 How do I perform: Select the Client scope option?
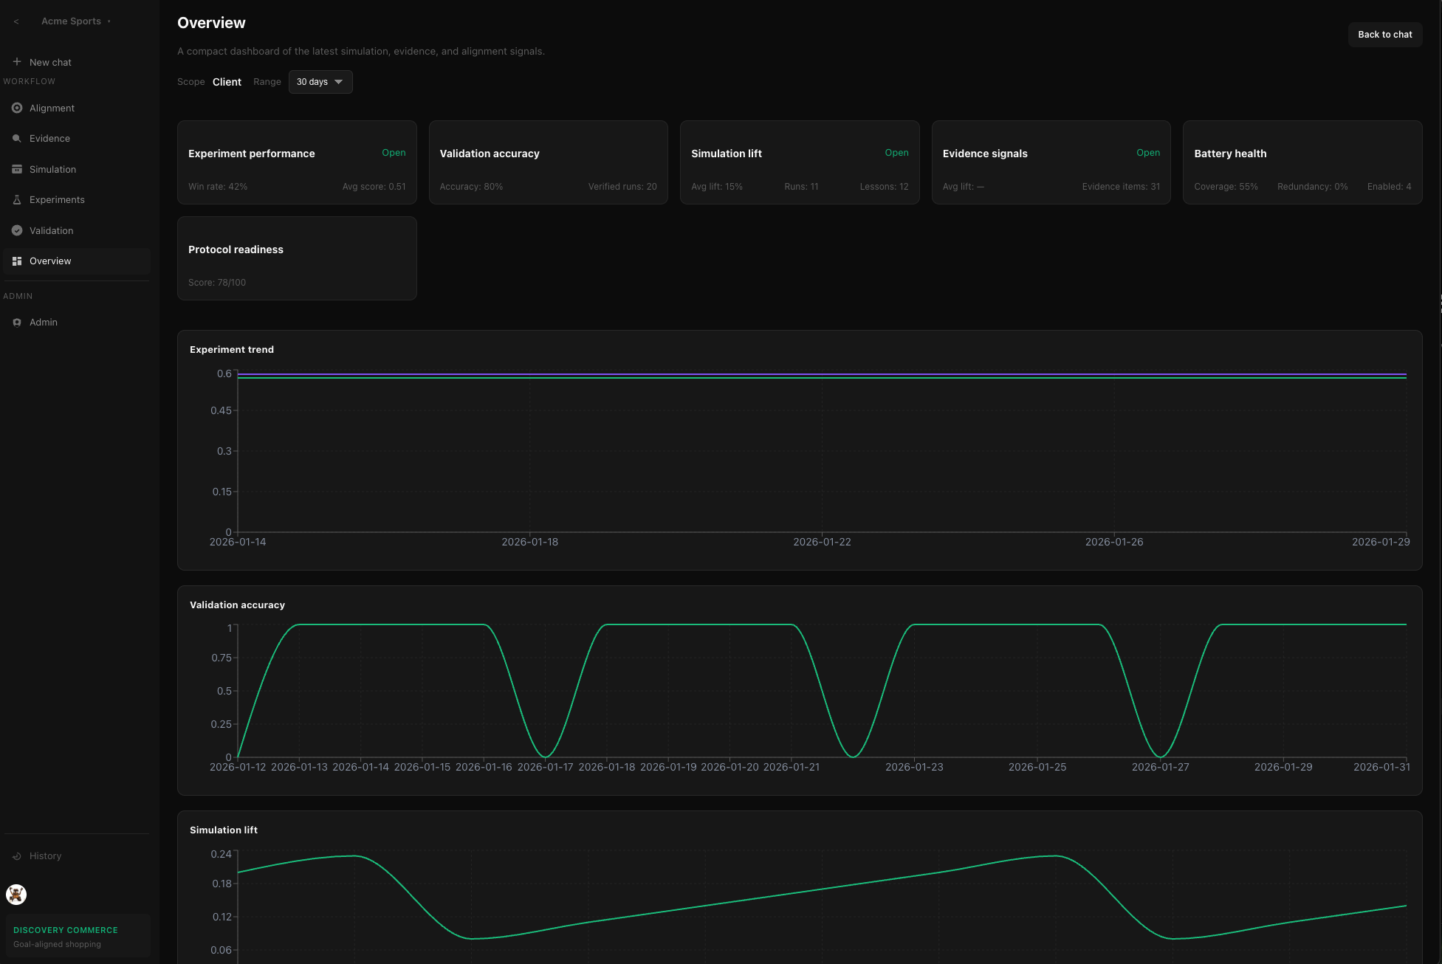227,82
